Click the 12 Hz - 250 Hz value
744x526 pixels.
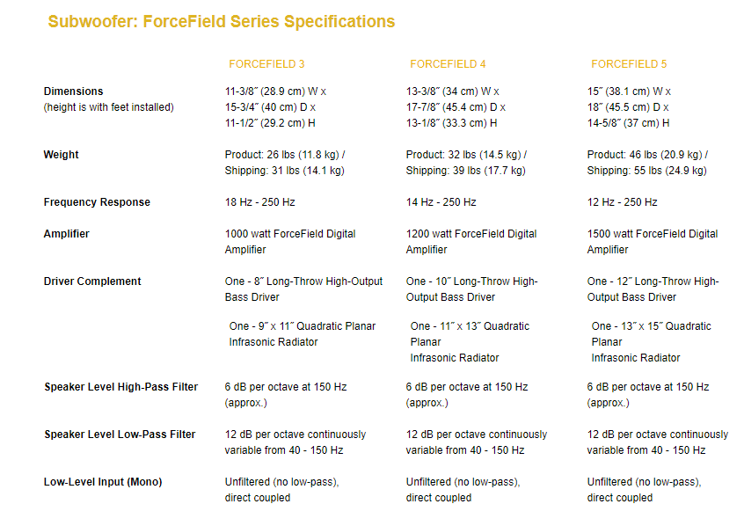(623, 202)
